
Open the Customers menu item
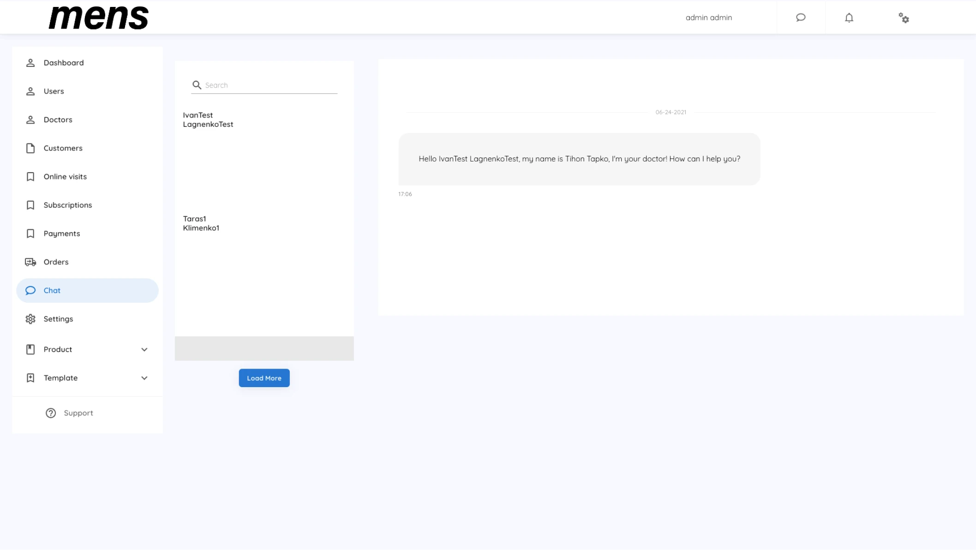[x=87, y=148]
